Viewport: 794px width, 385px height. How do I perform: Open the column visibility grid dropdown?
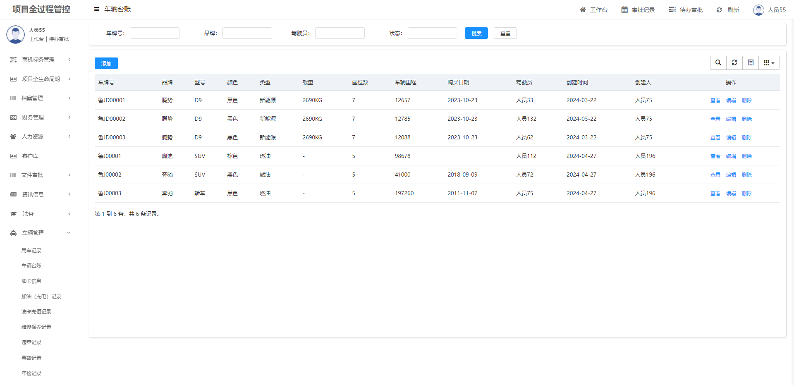tap(769, 63)
